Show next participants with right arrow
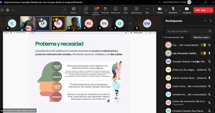Image resolution: width=215 pixels, height=113 pixels. (x=130, y=24)
